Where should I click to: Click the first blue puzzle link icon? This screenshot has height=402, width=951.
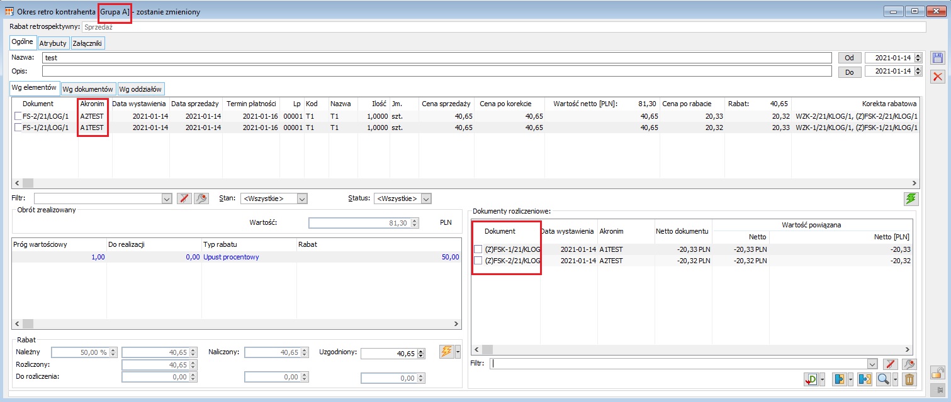(x=838, y=379)
